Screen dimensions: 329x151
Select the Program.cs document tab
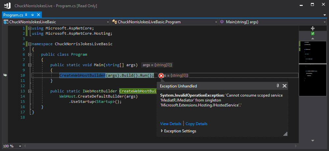13,15
